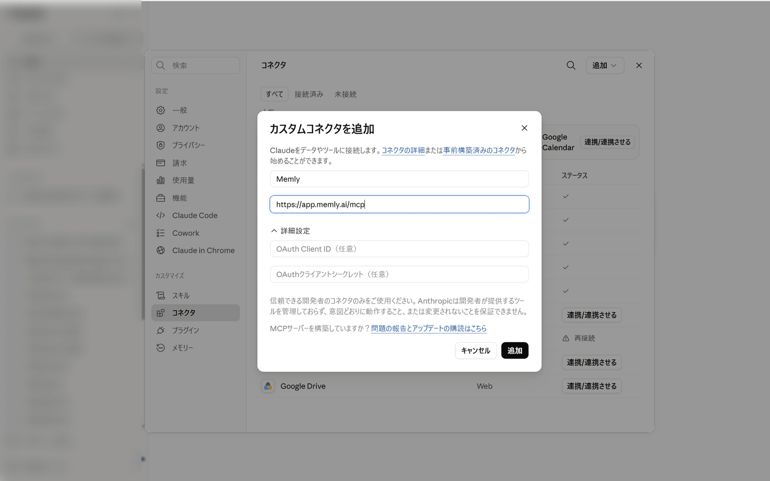Click the Google Drive row name
Viewport: 770px width, 481px height.
[x=303, y=386]
